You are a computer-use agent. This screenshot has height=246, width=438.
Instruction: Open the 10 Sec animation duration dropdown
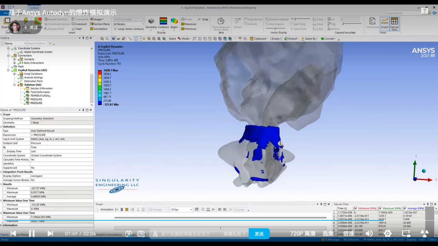coord(181,210)
